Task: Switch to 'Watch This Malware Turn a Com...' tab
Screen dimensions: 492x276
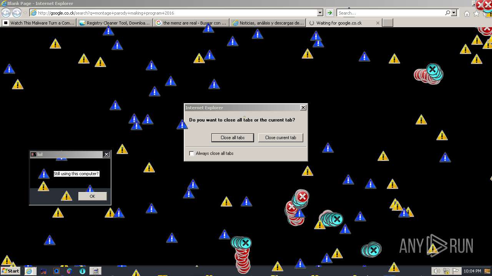Action: tap(38, 23)
